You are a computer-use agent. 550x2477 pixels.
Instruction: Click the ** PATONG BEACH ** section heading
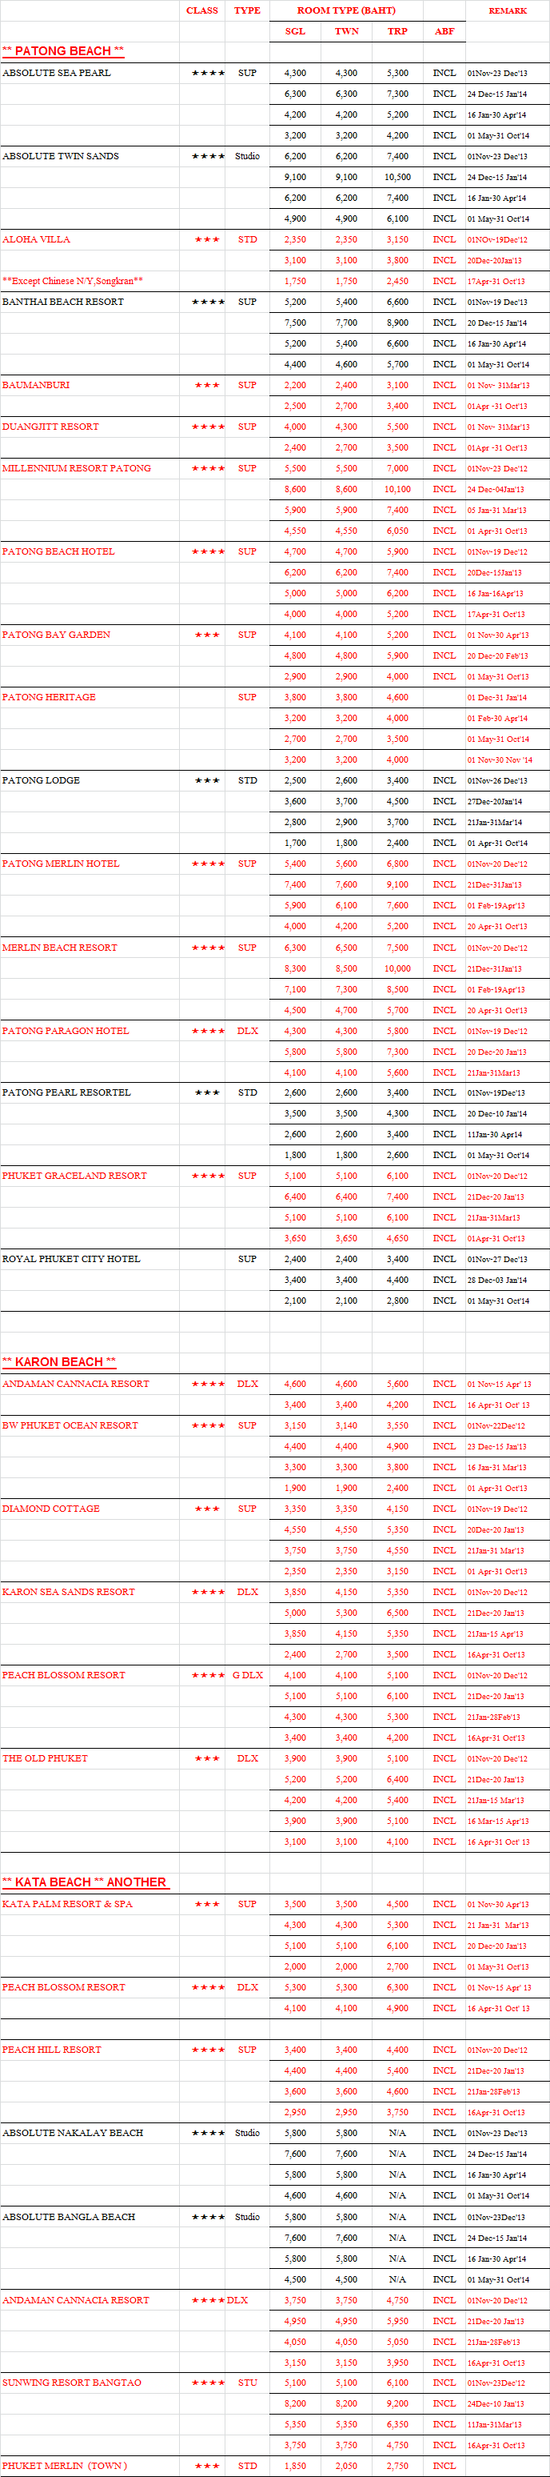coord(62,51)
